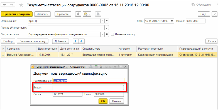
Task: Open the Организация Крон-Ц item icon
Action: coord(107,21)
